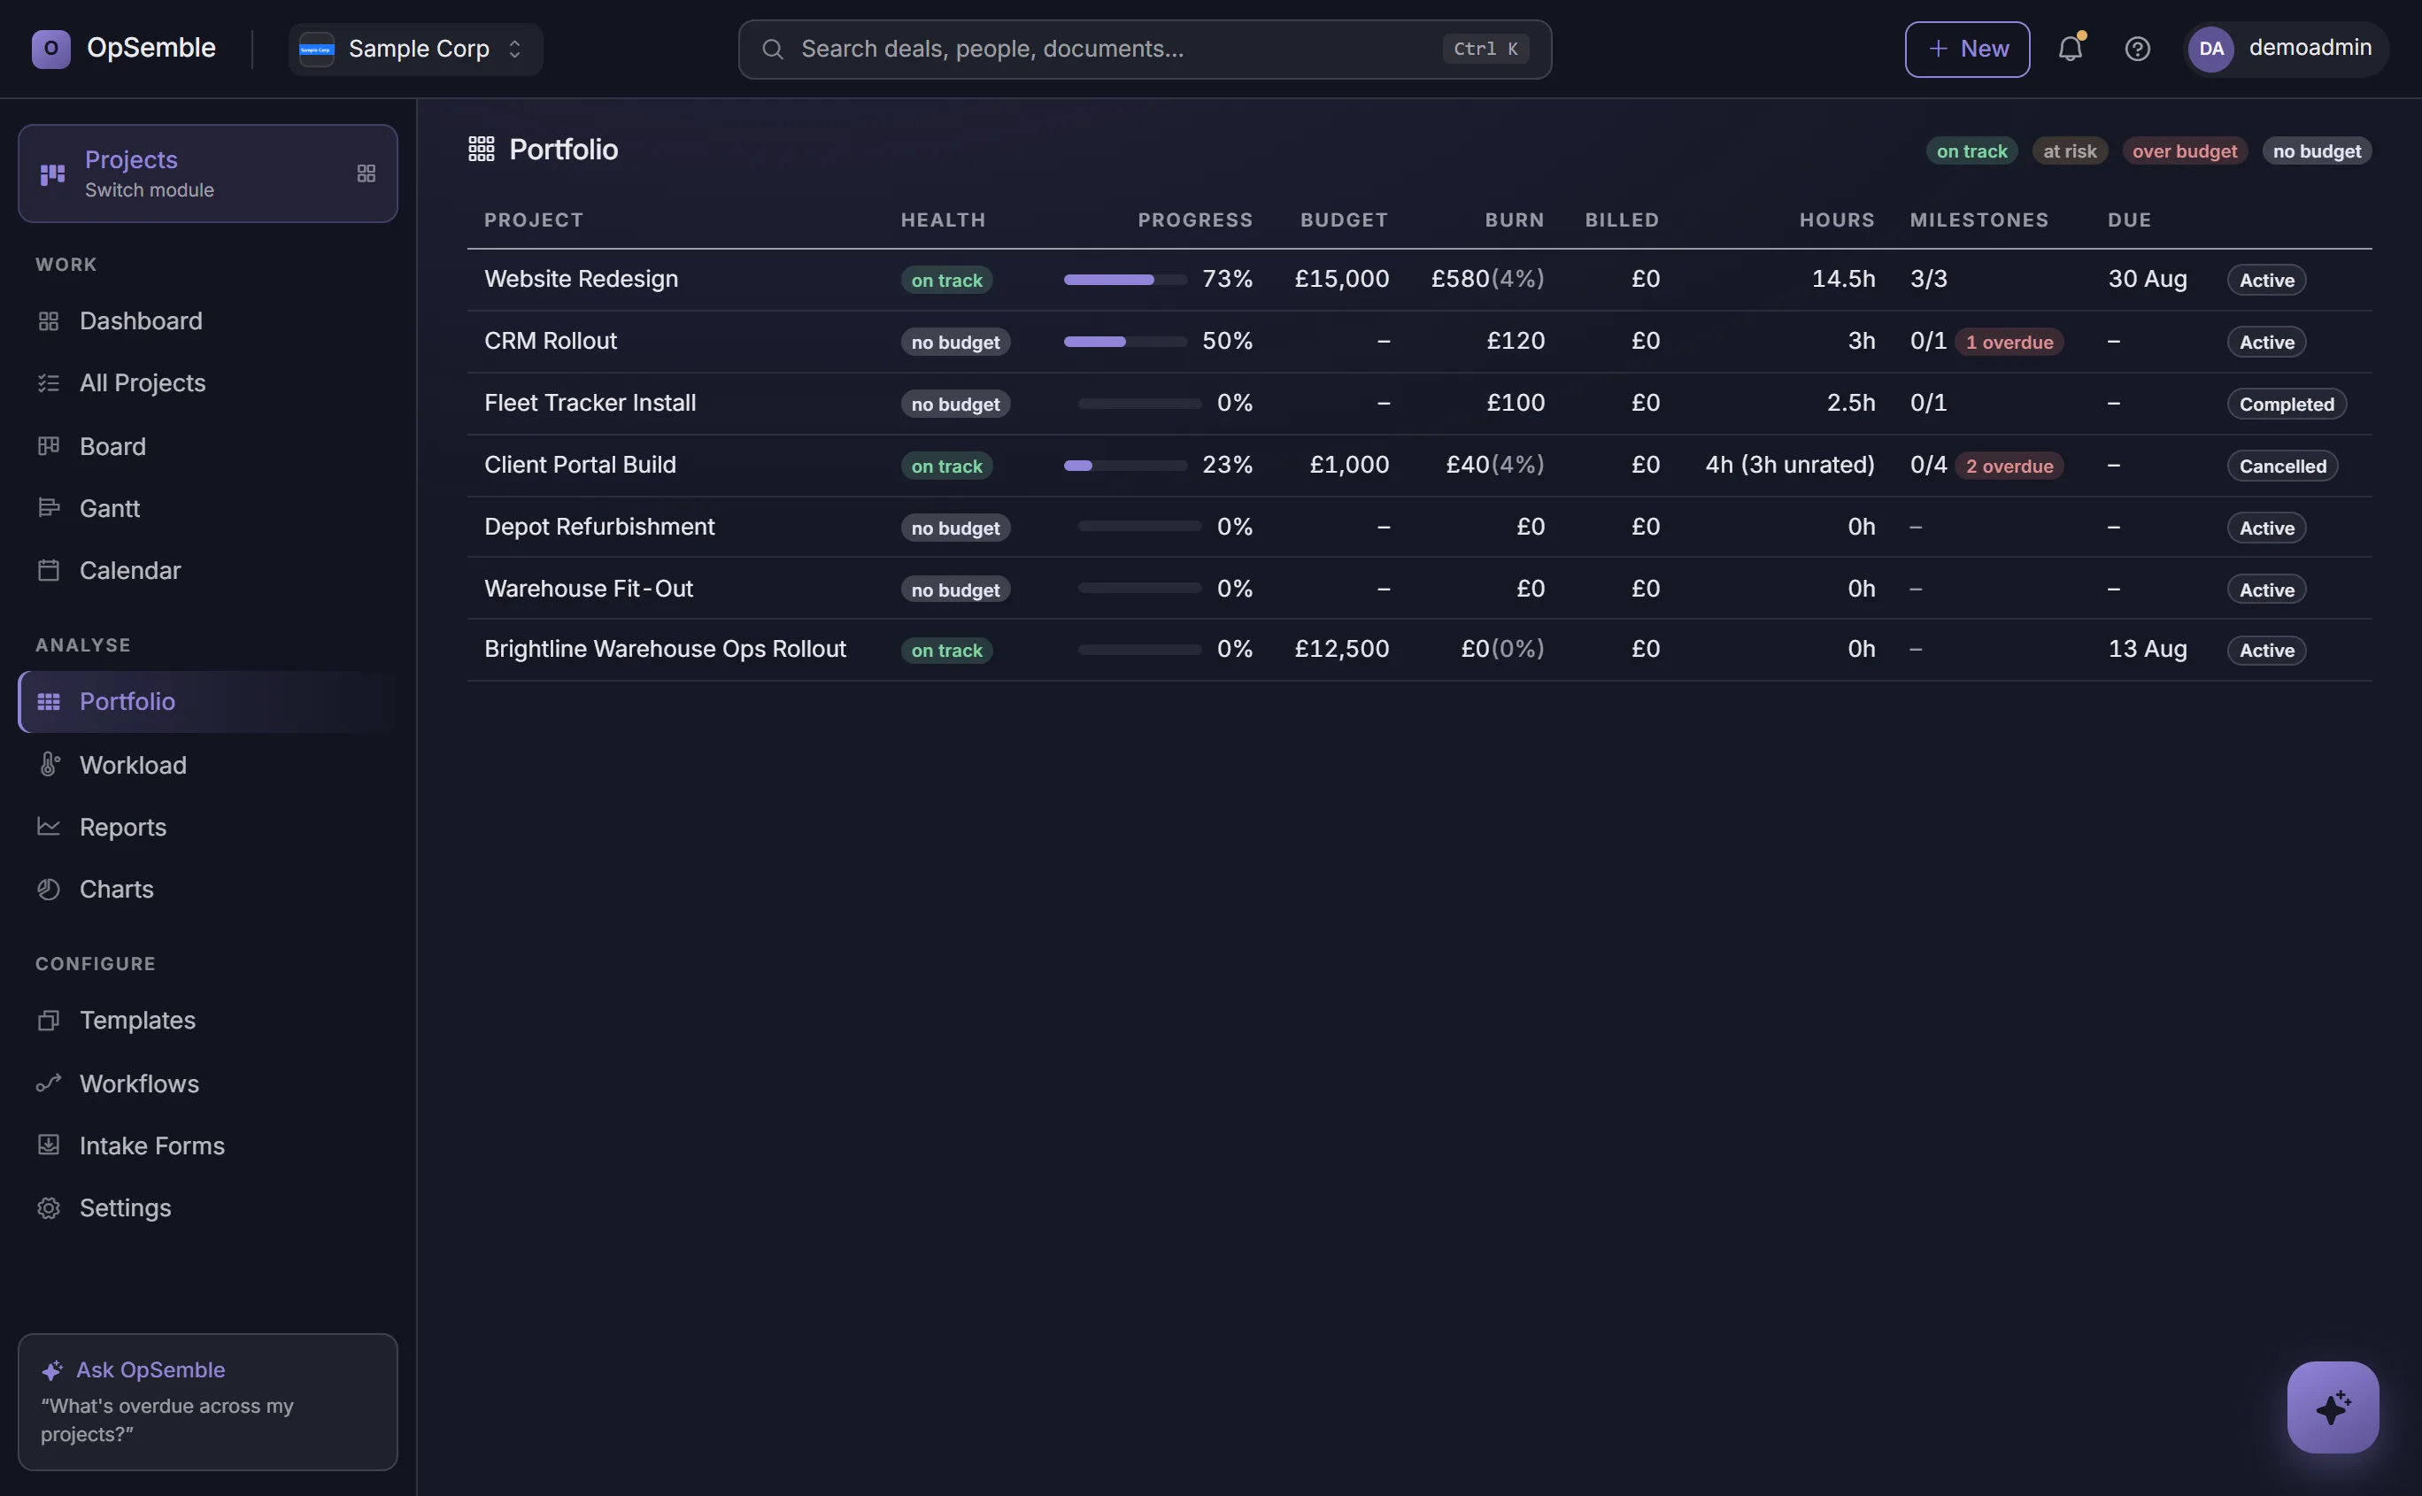2422x1496 pixels.
Task: Click the DA user avatar
Action: tap(2210, 49)
